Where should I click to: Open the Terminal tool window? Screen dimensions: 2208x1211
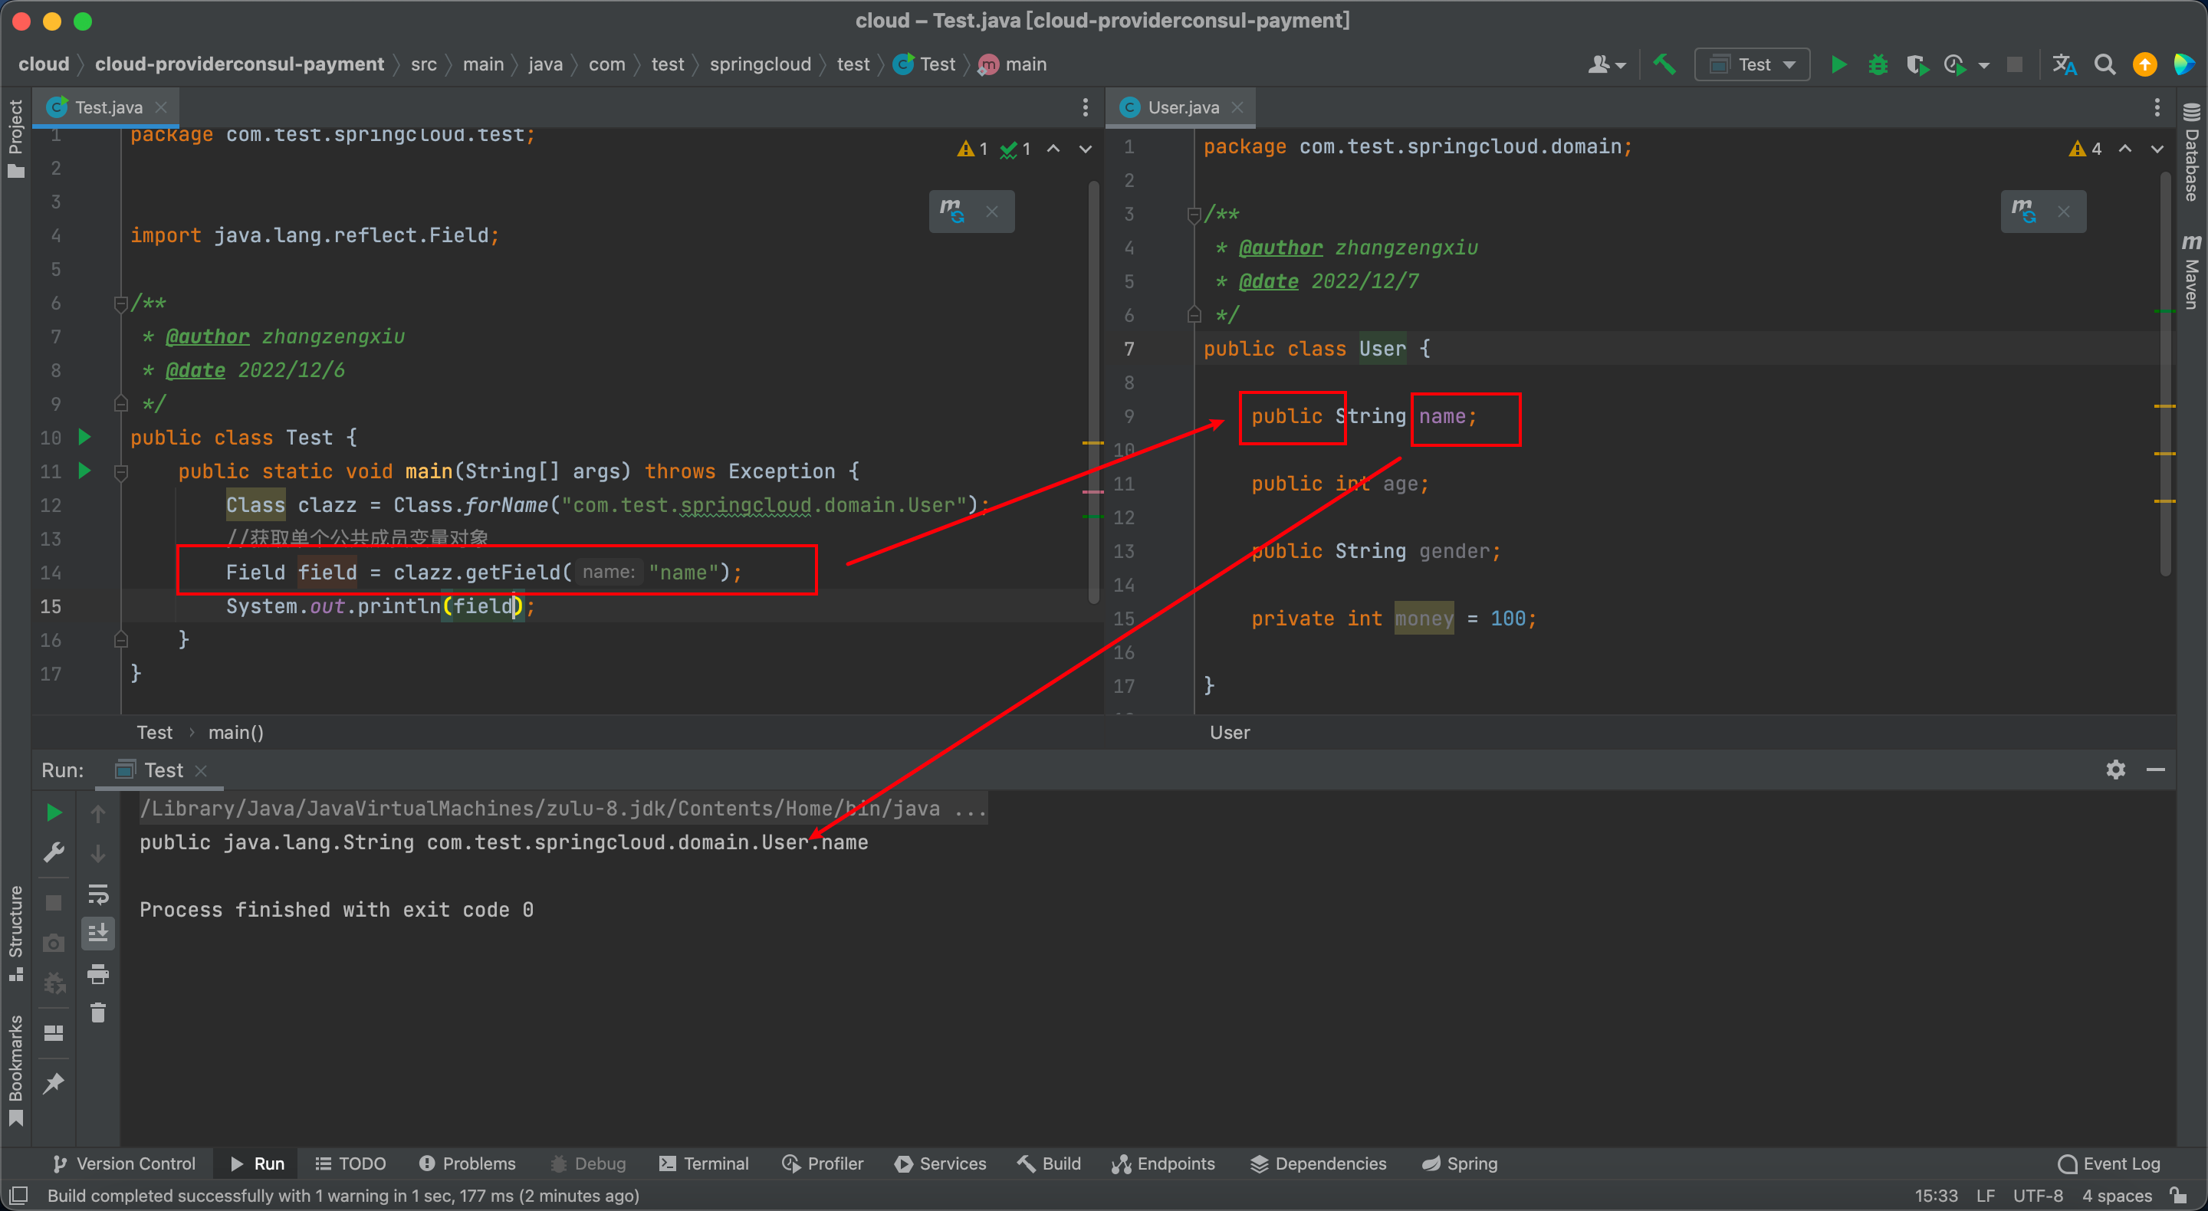point(704,1163)
